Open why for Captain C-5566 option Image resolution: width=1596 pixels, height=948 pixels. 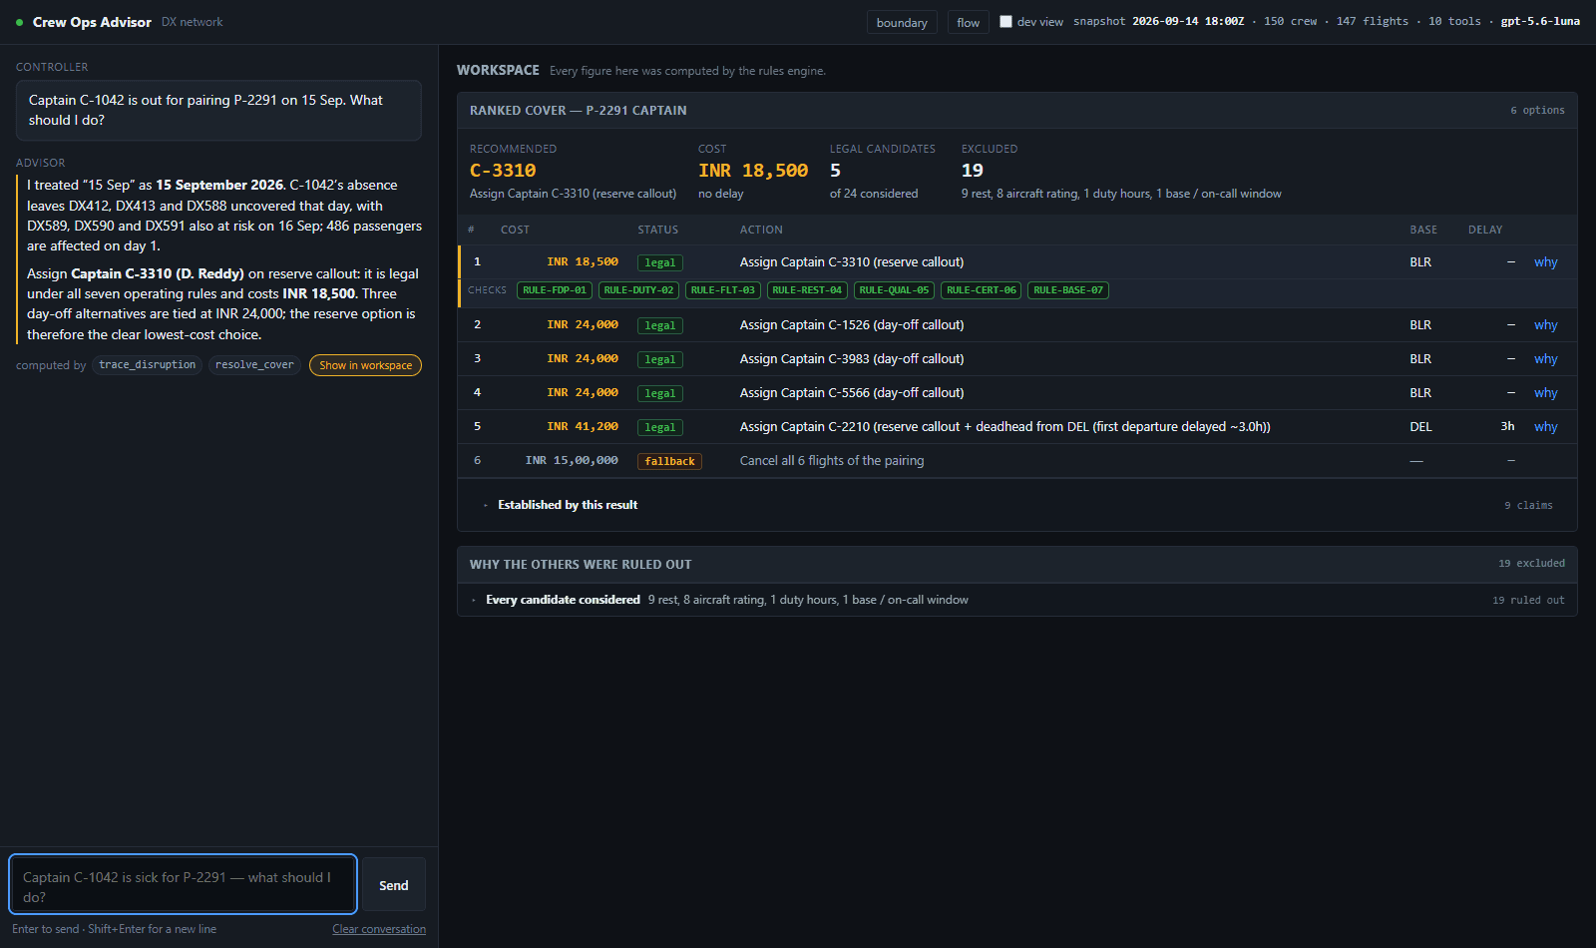pyautogui.click(x=1545, y=393)
